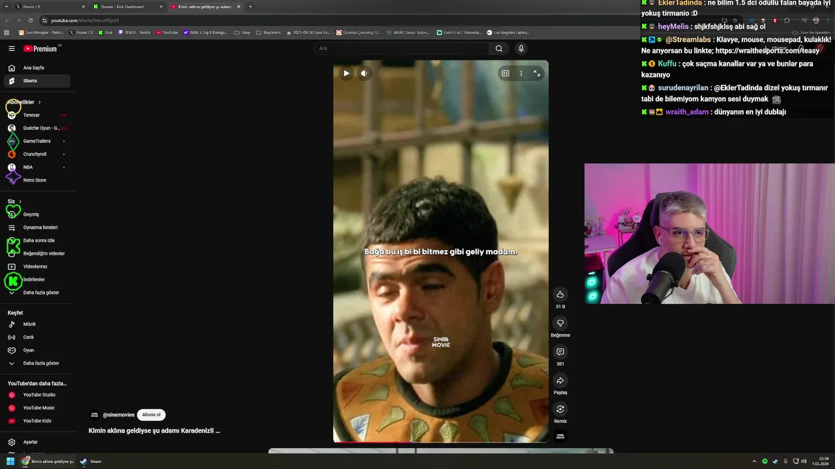Open the Crunchyroll channel subscription

click(37, 154)
